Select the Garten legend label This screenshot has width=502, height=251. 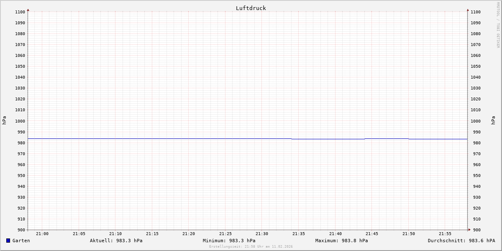pos(21,241)
